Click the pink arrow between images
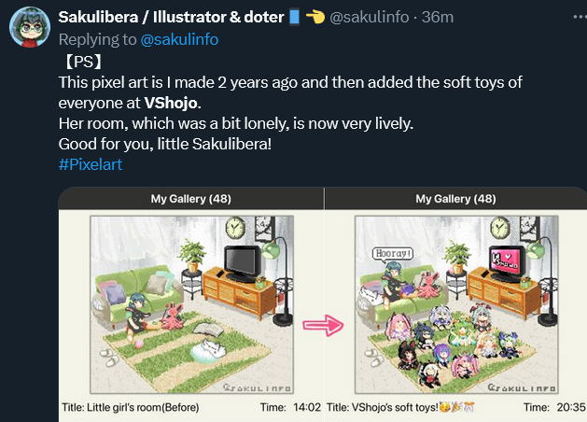This screenshot has height=422, width=587. [324, 324]
